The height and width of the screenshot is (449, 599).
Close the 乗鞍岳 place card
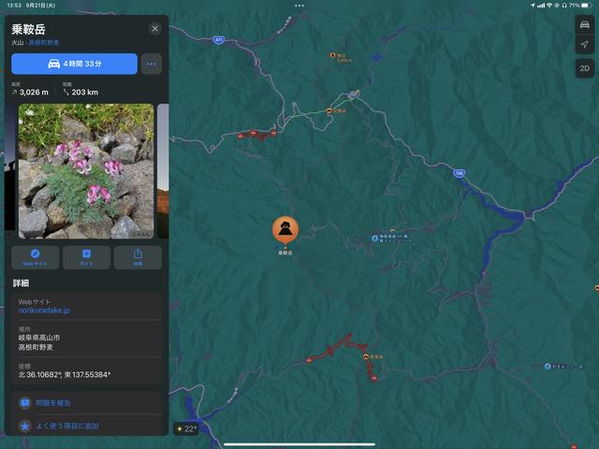154,28
